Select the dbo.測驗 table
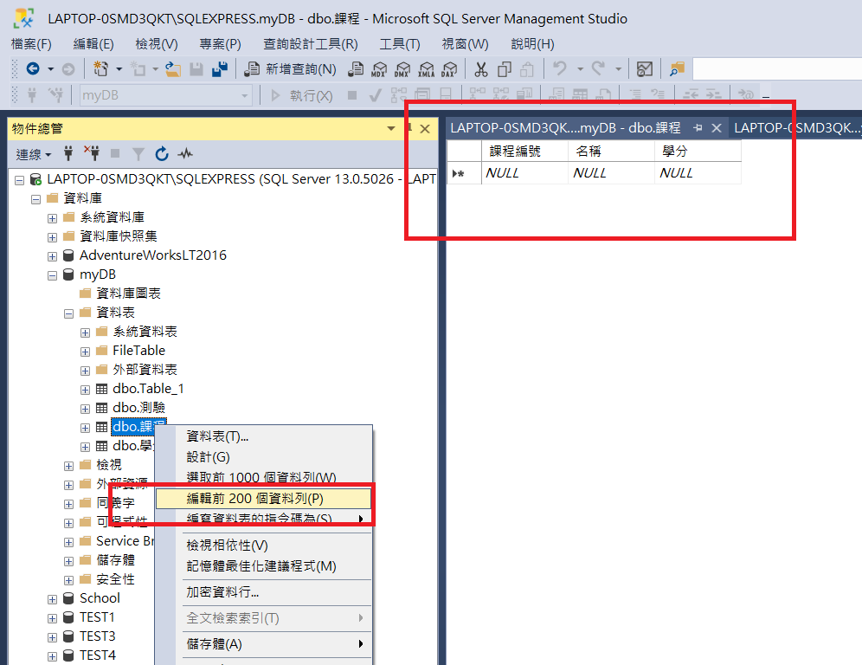This screenshot has height=665, width=862. [x=138, y=408]
